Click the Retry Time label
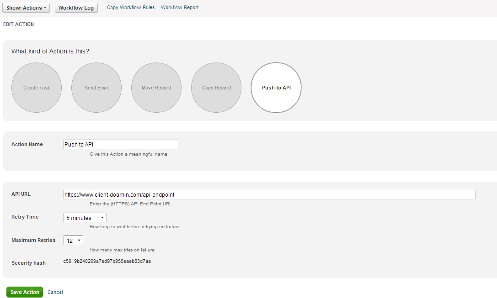 tap(25, 217)
